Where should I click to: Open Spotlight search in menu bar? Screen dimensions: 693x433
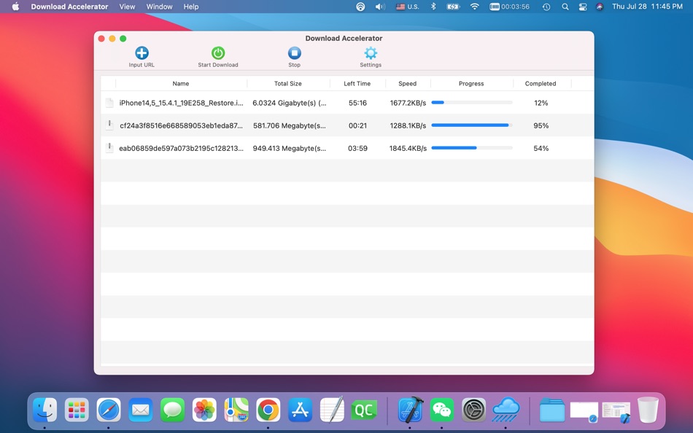coord(565,7)
